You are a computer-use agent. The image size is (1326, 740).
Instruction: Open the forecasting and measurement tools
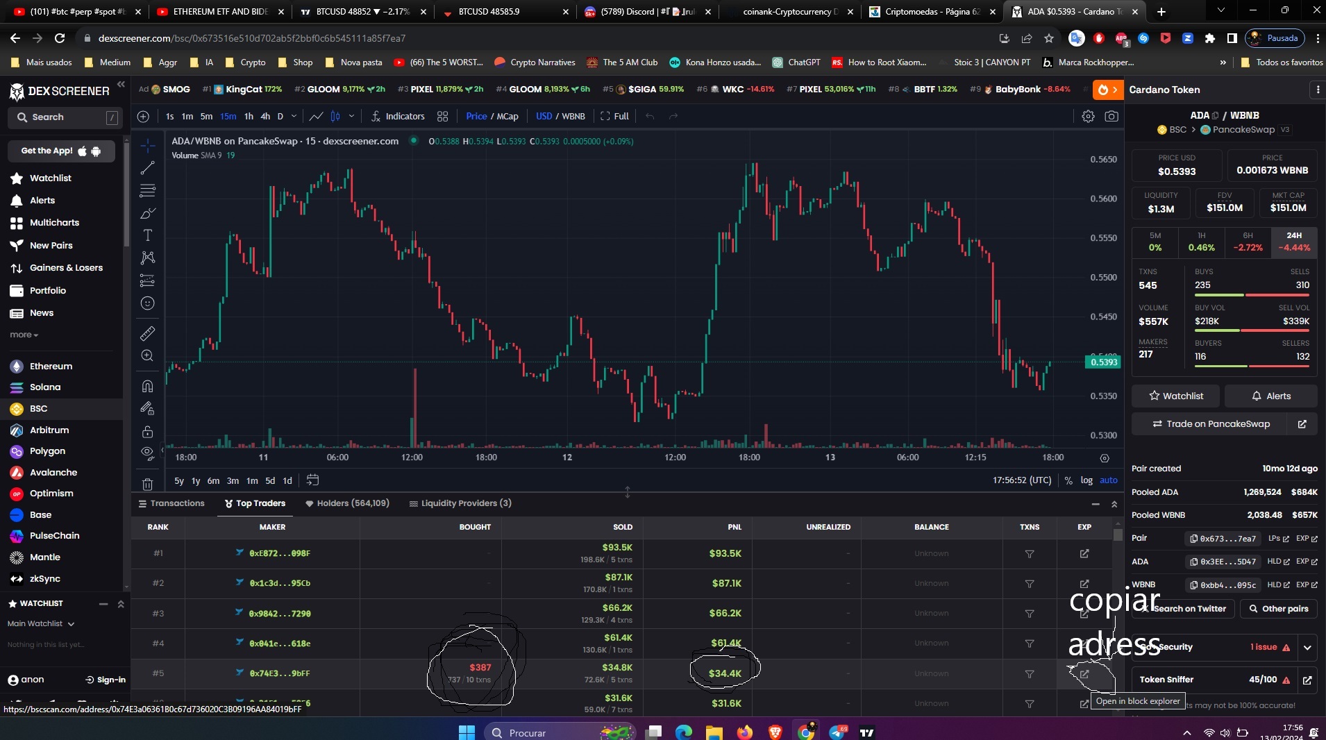click(x=148, y=280)
